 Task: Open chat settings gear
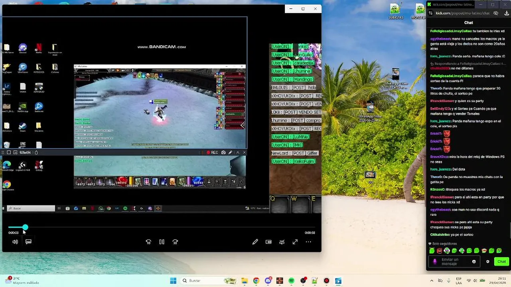click(x=487, y=261)
